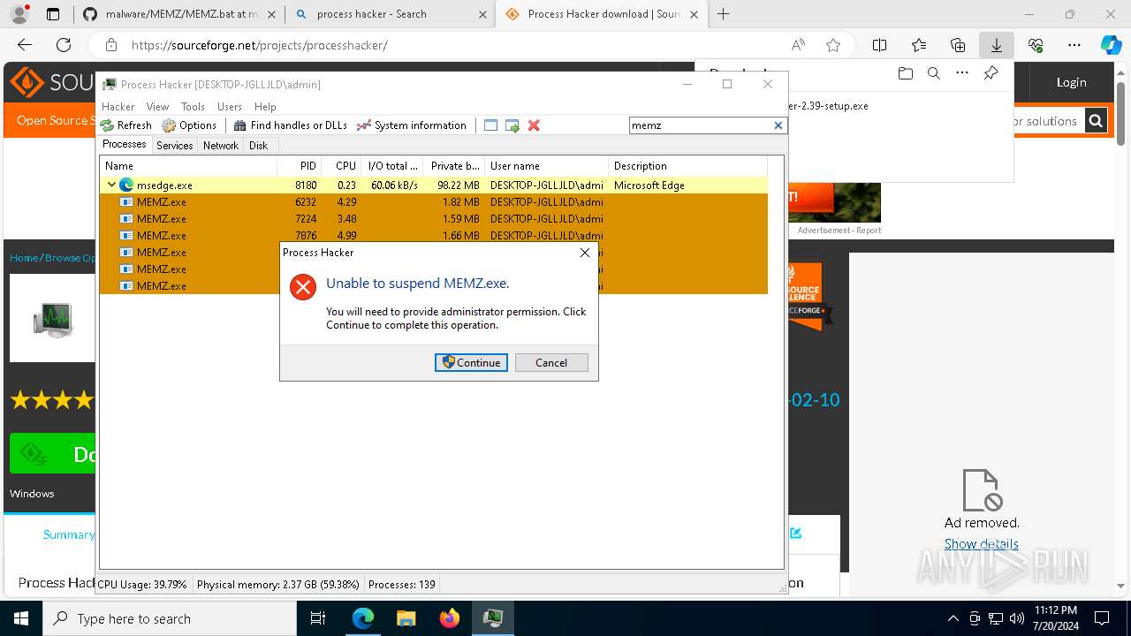Go back in Edge browser

point(25,45)
